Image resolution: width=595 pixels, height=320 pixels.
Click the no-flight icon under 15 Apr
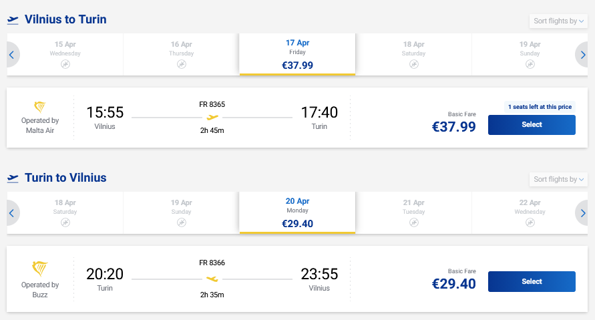click(65, 64)
